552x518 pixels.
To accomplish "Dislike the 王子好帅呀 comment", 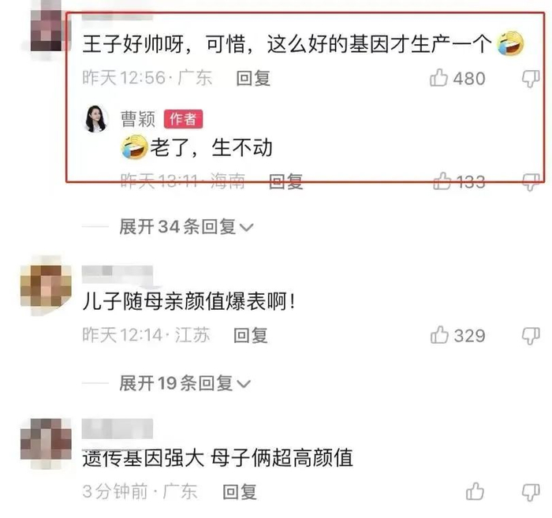I will (531, 78).
